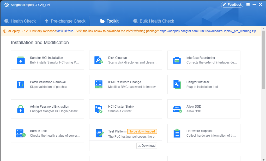Click the To be downloaded badge
The image size is (266, 161).
[142, 131]
